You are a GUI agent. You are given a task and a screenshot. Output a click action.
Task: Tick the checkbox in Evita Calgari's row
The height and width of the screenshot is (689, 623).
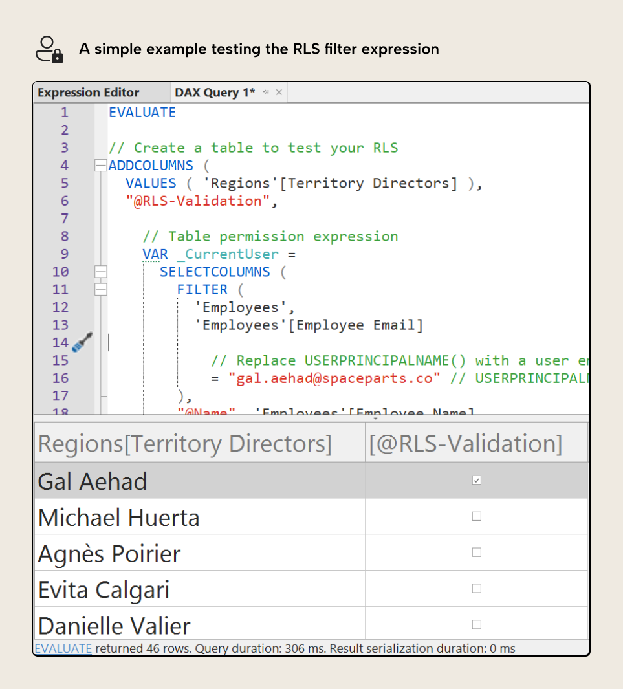(x=477, y=588)
